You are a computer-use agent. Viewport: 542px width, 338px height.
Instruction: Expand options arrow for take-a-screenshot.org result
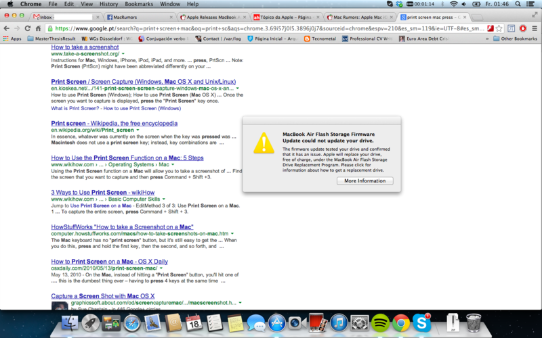point(123,54)
